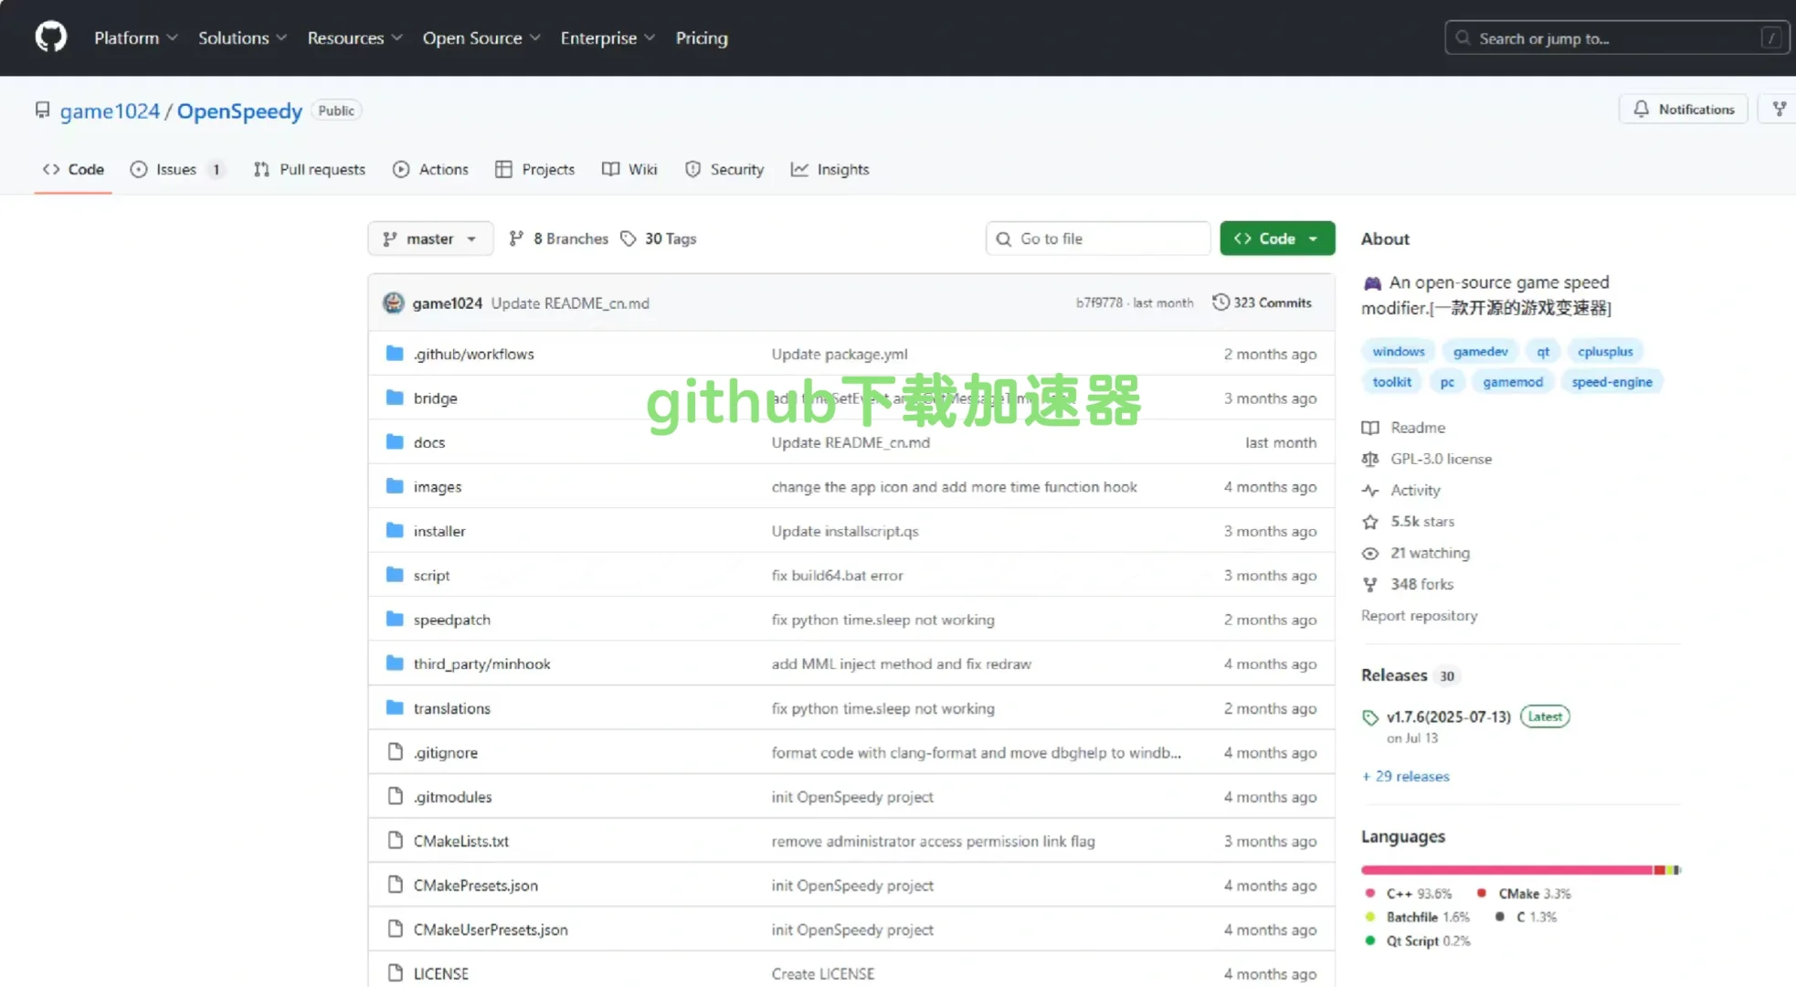Open the master branch dropdown
Image resolution: width=1796 pixels, height=987 pixels.
point(429,239)
